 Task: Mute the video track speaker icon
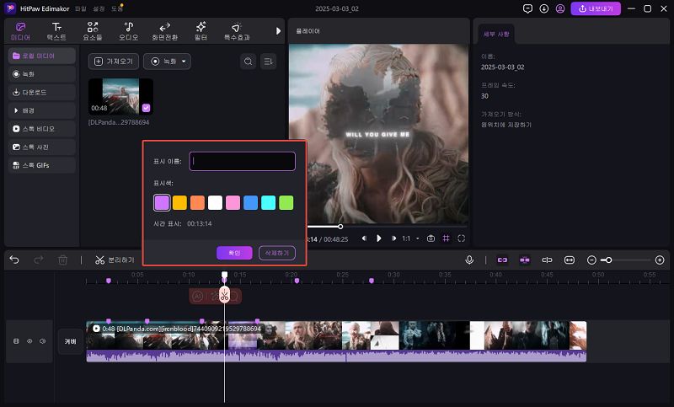(x=42, y=341)
